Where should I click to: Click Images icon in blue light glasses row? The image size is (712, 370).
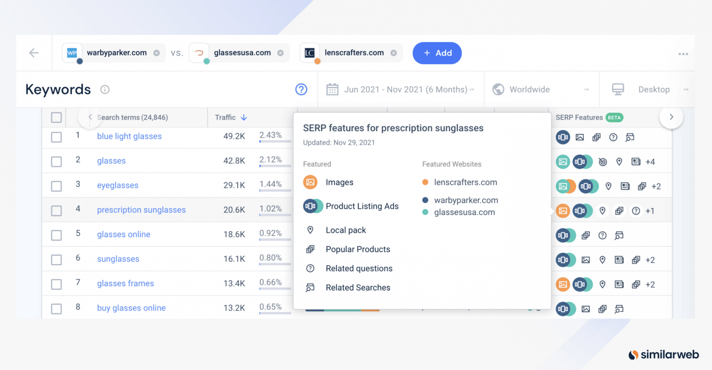click(580, 137)
